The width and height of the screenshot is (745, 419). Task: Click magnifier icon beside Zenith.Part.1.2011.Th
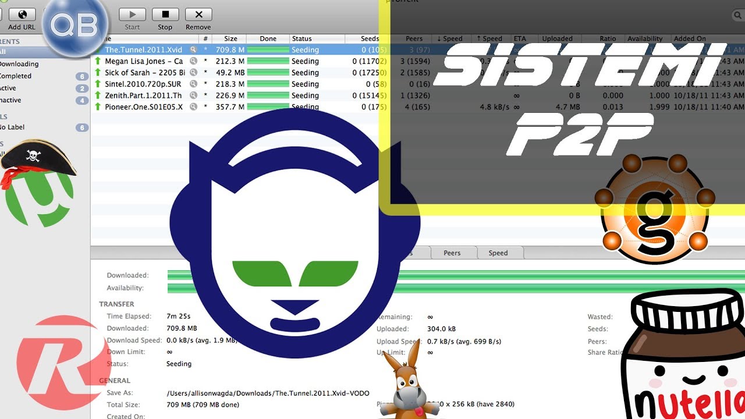pyautogui.click(x=193, y=95)
